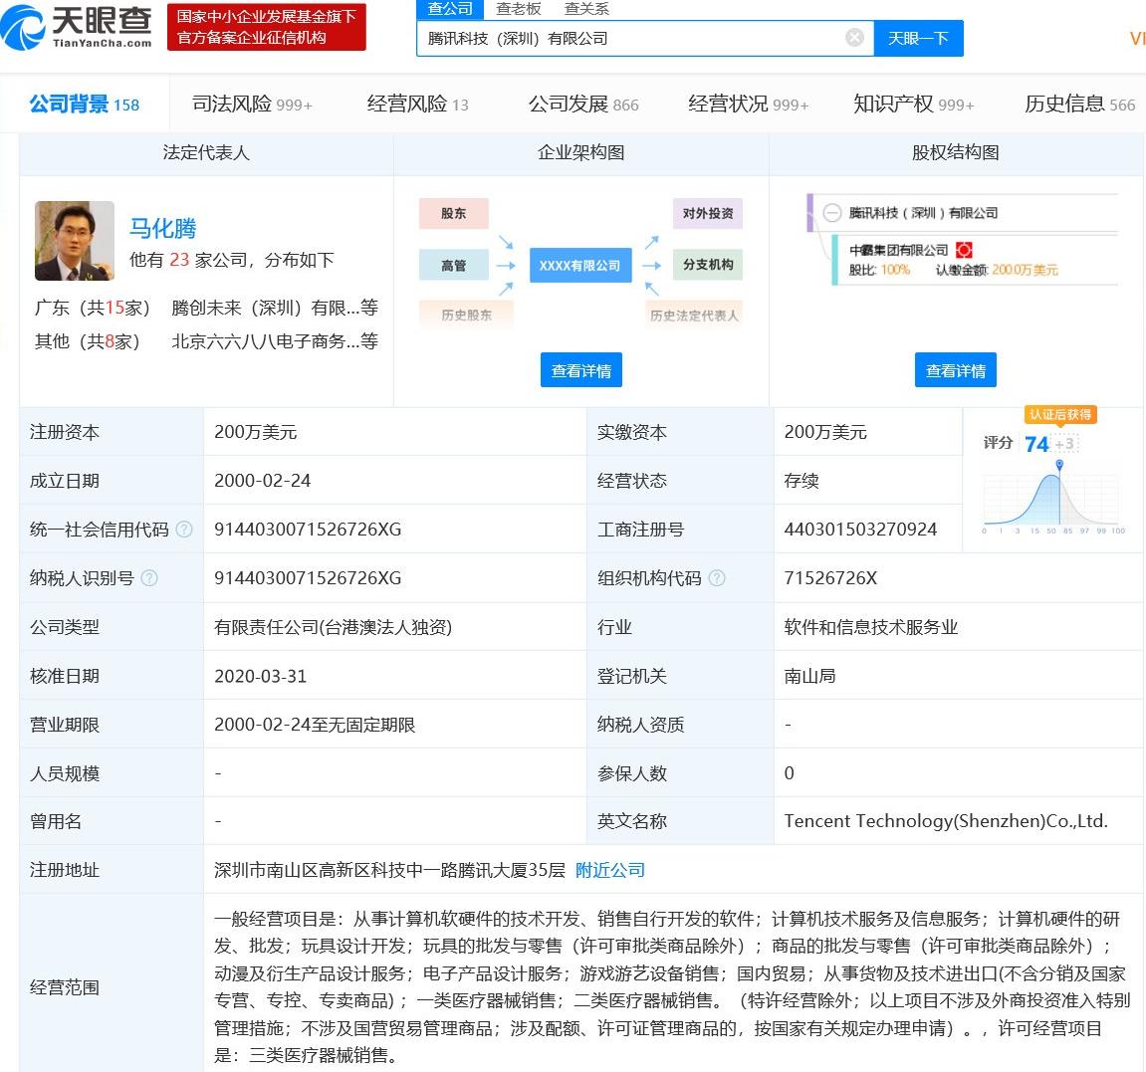The height and width of the screenshot is (1072, 1146).
Task: Click help icon next to 纳税人识别号
Action: [x=149, y=578]
